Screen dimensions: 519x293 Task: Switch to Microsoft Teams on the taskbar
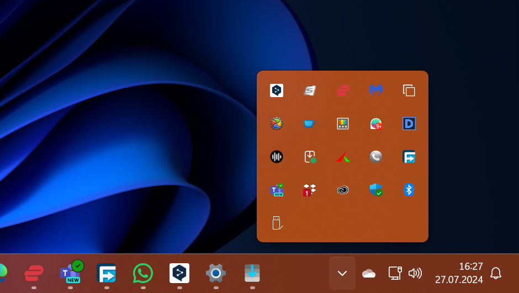pos(71,272)
